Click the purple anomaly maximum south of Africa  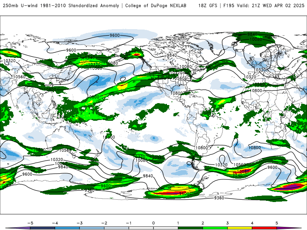[288, 187]
